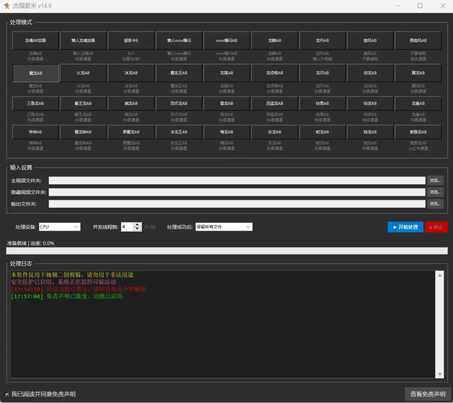This screenshot has width=453, height=403.
Task: Click the green 17:57:04 log entry
Action: pos(66,297)
